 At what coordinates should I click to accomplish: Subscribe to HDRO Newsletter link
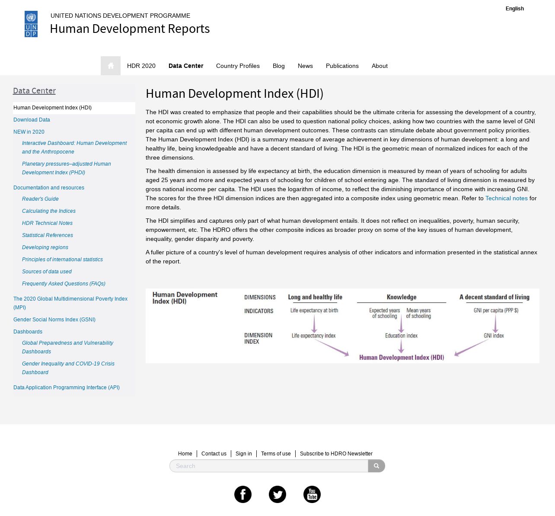click(336, 454)
